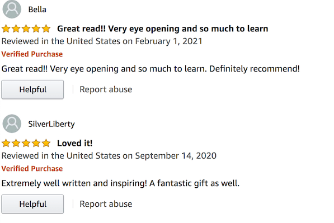
Task: Open the 'Great read!! Very eye opening' review title
Action: tap(163, 29)
